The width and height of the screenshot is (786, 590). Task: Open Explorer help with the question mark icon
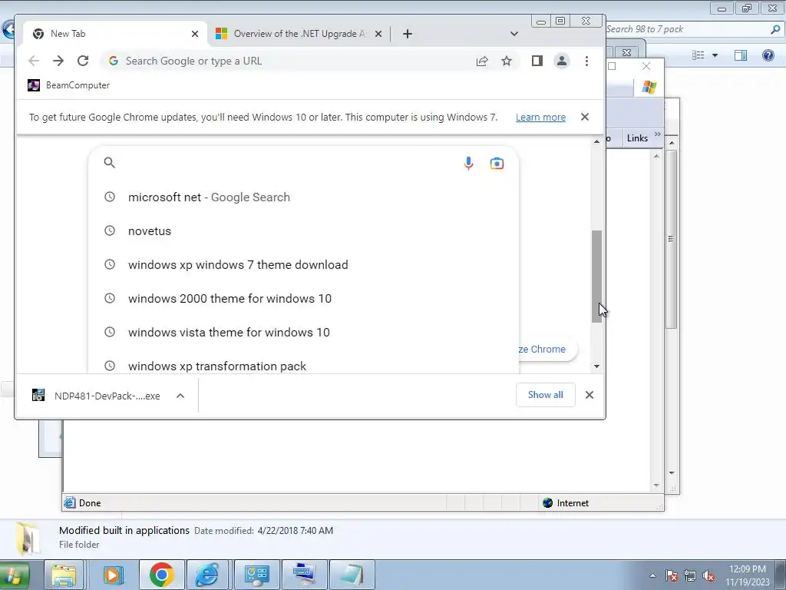(x=768, y=55)
